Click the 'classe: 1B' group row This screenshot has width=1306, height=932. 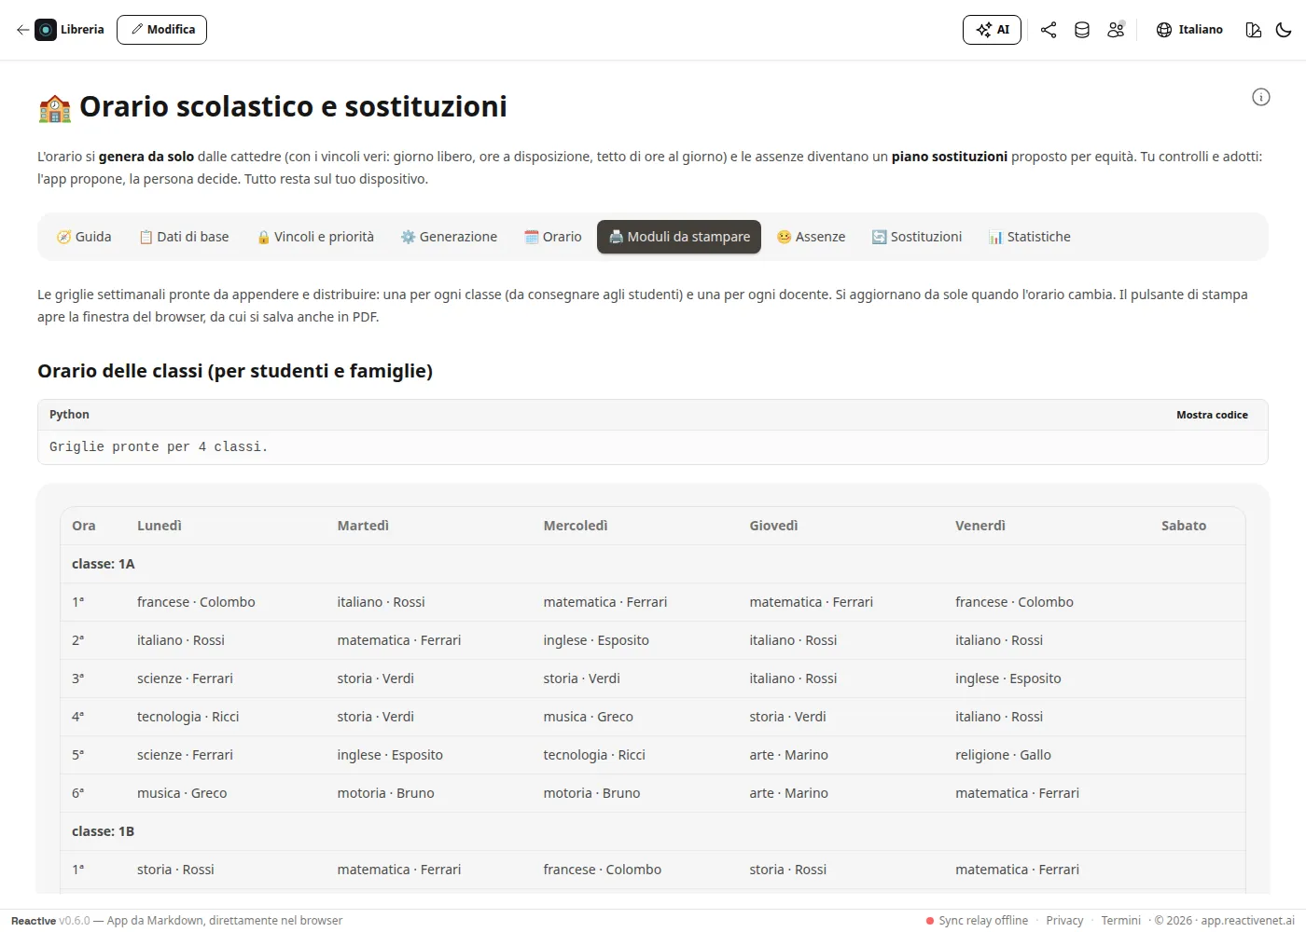point(653,831)
